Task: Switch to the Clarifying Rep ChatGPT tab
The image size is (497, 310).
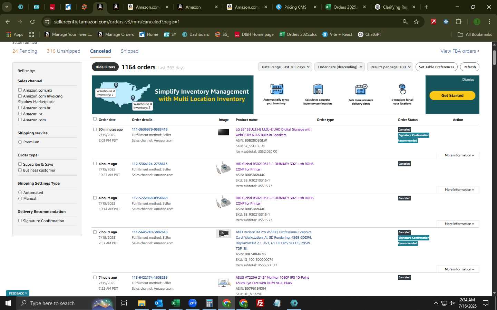Action: click(x=395, y=7)
